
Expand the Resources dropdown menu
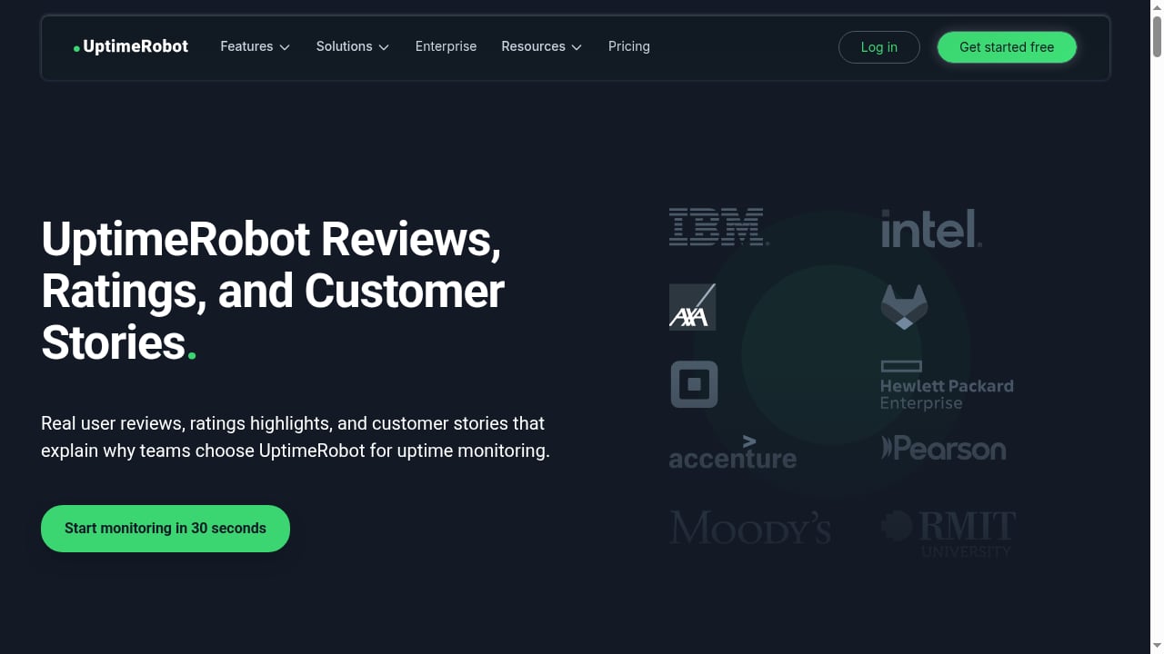tap(541, 46)
